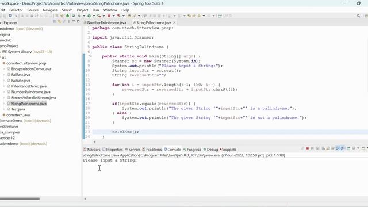The width and height of the screenshot is (368, 207).
Task: Open the Display Selected Console dropdown arrow
Action: (358, 148)
